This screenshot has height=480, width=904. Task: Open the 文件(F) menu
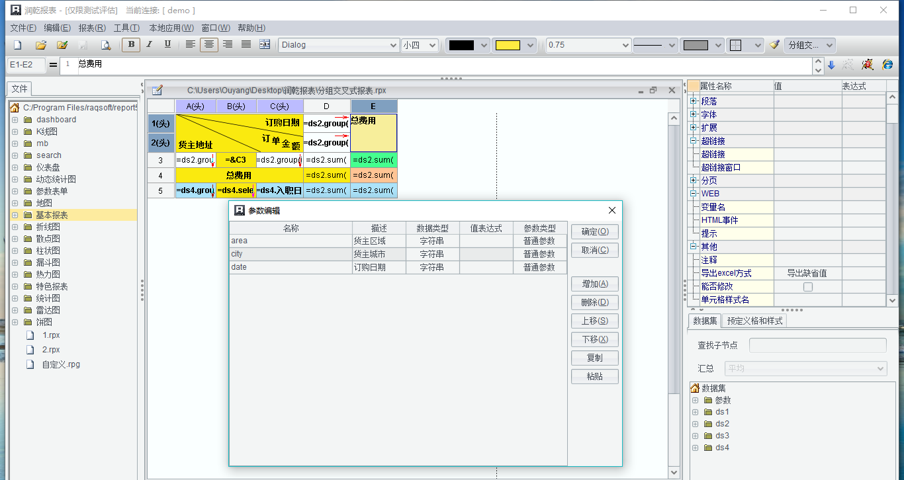(23, 28)
